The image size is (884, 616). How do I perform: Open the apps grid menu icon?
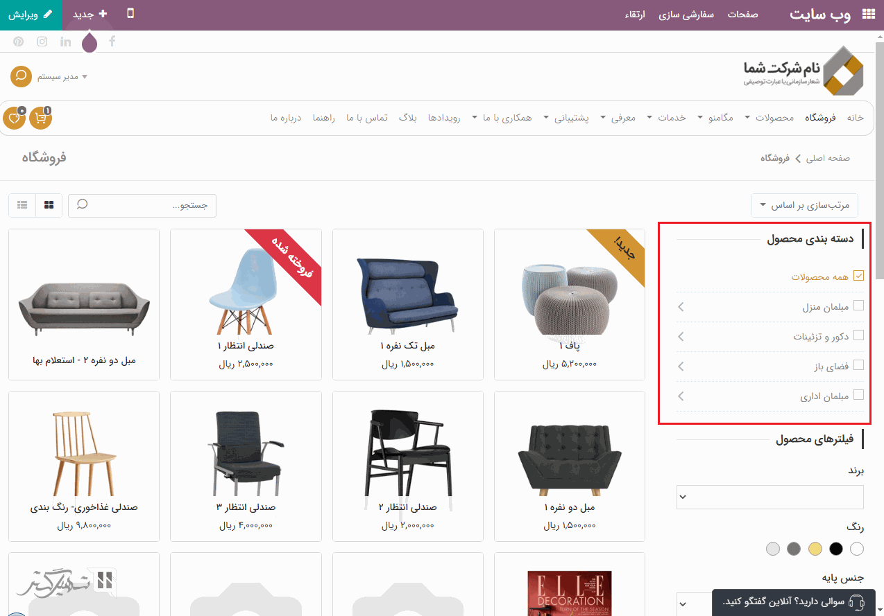(868, 14)
